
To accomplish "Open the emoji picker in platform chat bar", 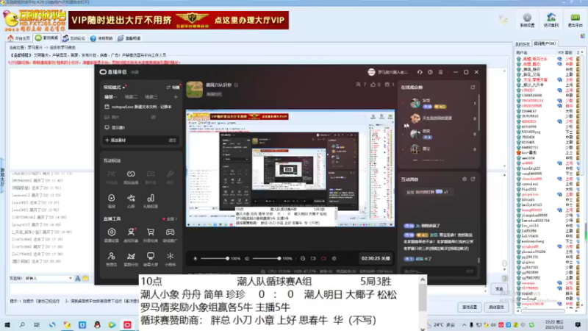I will click(85, 278).
